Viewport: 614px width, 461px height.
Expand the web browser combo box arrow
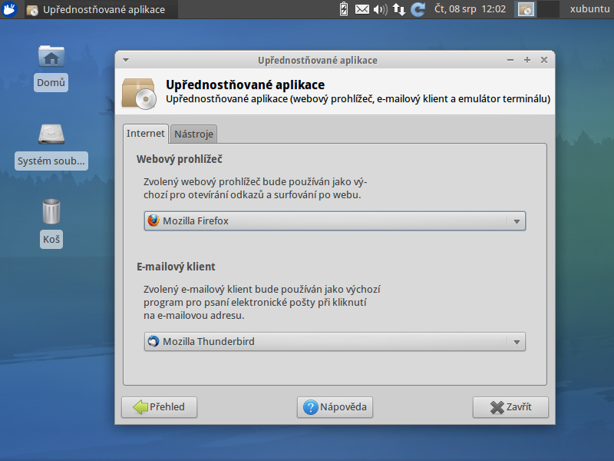coord(516,221)
